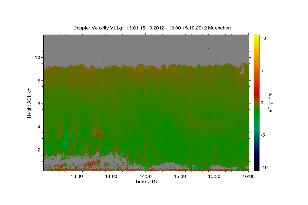The height and width of the screenshot is (205, 308).
Task: Click the 'VELg m/s' colorbar label
Action: coord(270,103)
